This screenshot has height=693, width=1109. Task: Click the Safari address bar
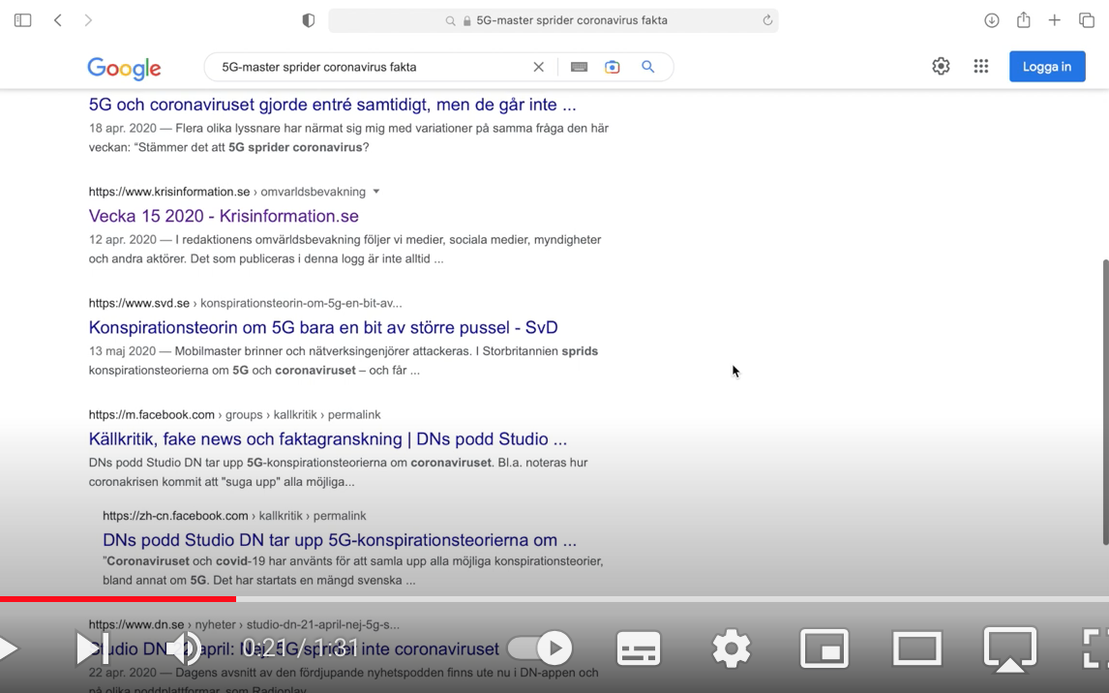tap(554, 20)
